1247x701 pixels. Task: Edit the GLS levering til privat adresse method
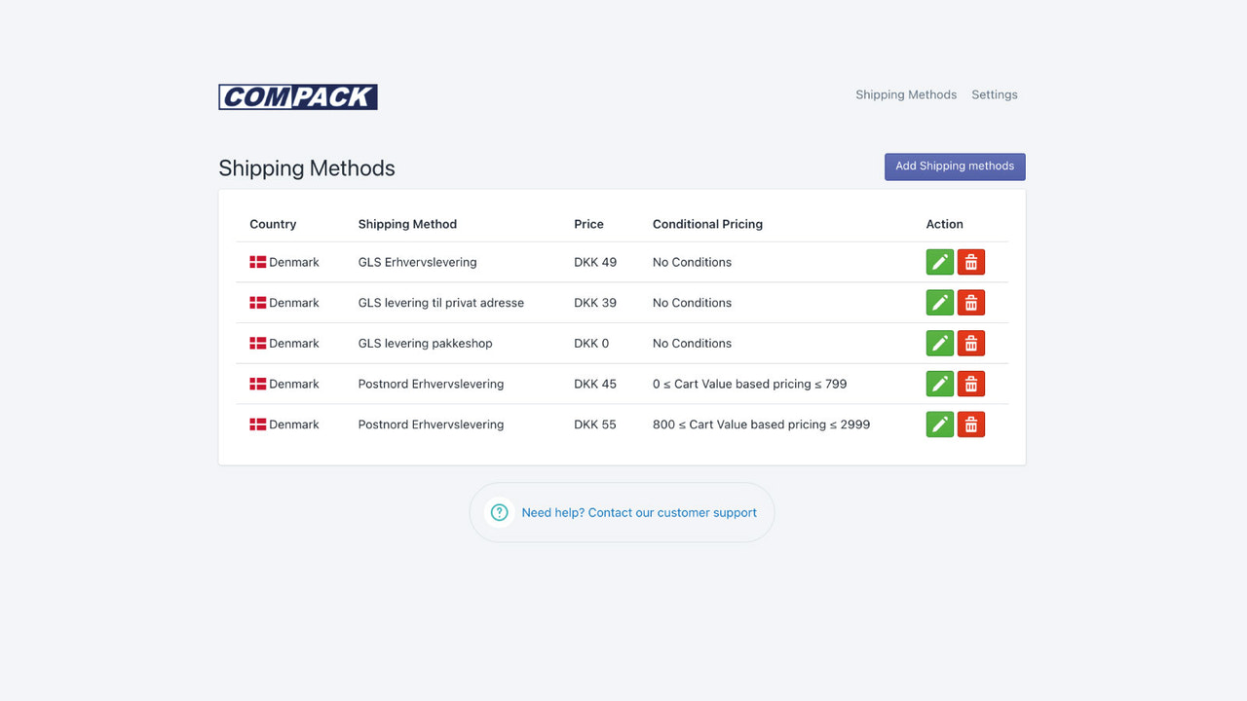point(939,302)
